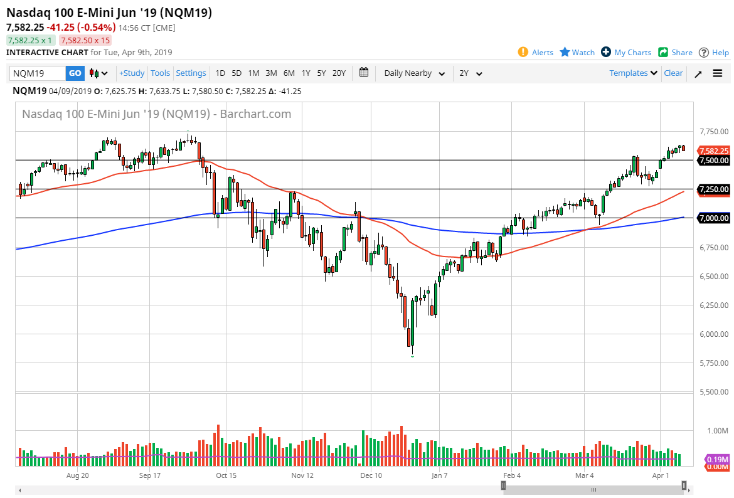Expand the Templates dropdown
Screen dimensions: 734x498
[x=632, y=73]
